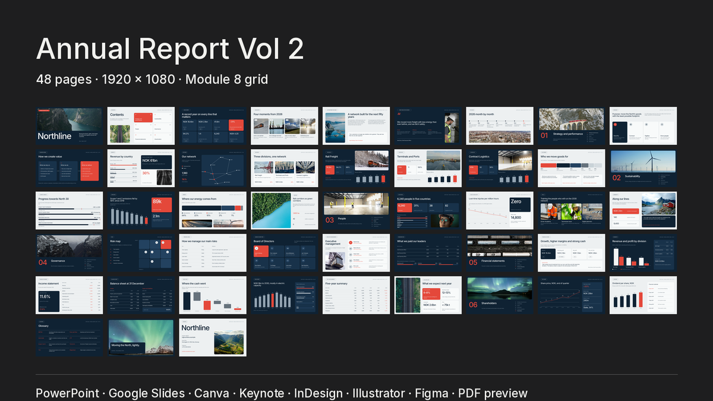Open the 'Our network' map slide
Image resolution: width=713 pixels, height=401 pixels.
[213, 168]
